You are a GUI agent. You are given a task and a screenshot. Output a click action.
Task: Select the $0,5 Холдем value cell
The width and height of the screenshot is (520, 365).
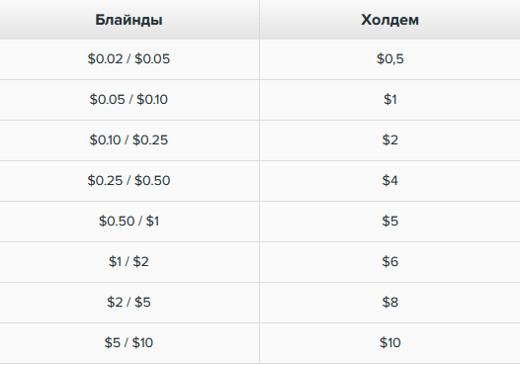(x=390, y=59)
